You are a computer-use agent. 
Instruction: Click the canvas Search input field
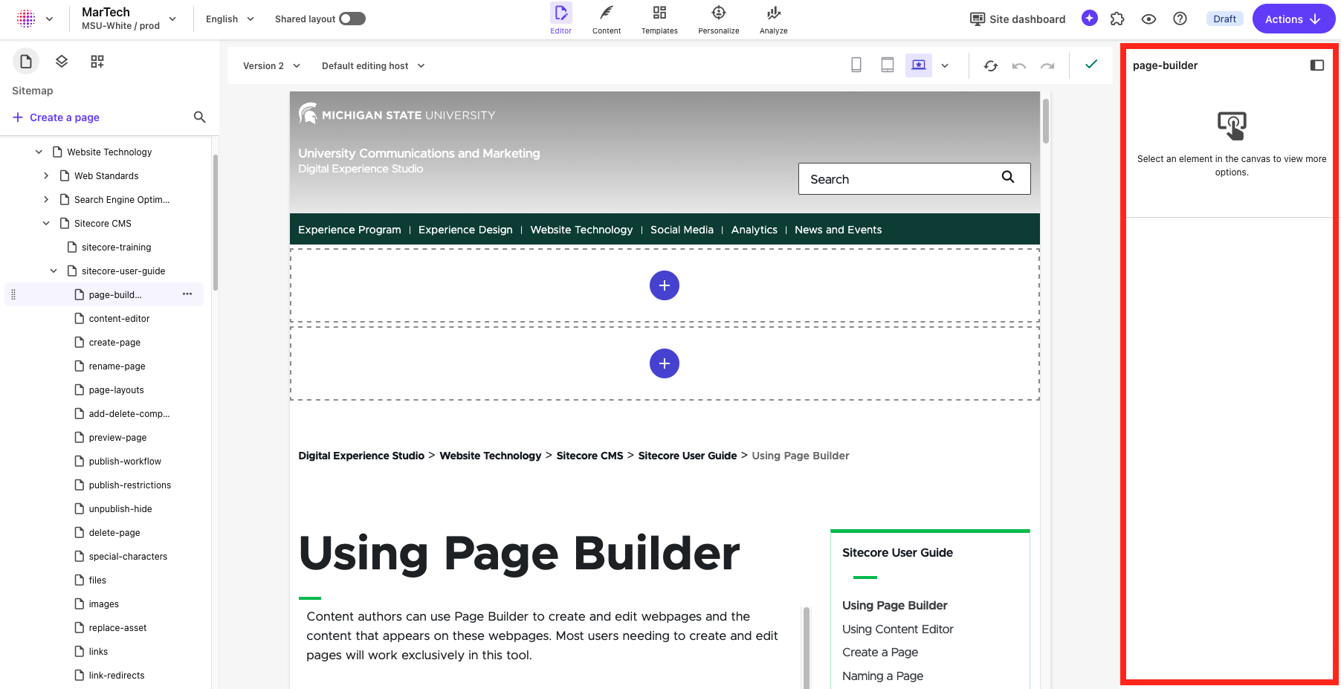tap(914, 179)
